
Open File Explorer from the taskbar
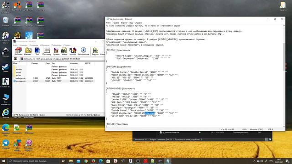tap(71, 161)
